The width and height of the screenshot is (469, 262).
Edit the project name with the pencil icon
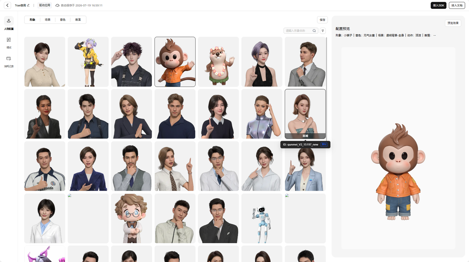click(x=29, y=6)
